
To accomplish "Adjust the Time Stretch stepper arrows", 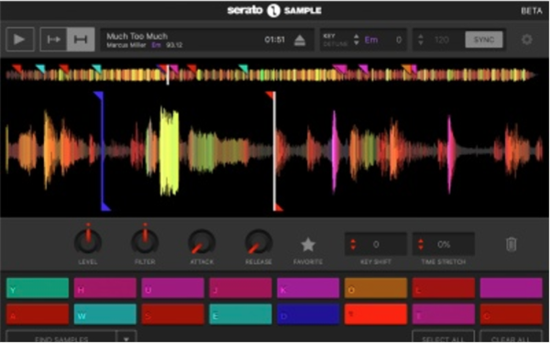I will 421,244.
